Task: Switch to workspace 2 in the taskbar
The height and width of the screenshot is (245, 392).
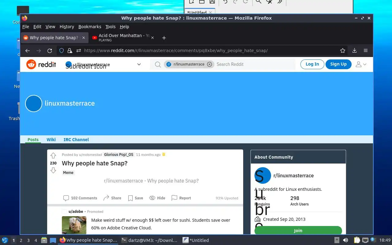Action: [x=21, y=240]
